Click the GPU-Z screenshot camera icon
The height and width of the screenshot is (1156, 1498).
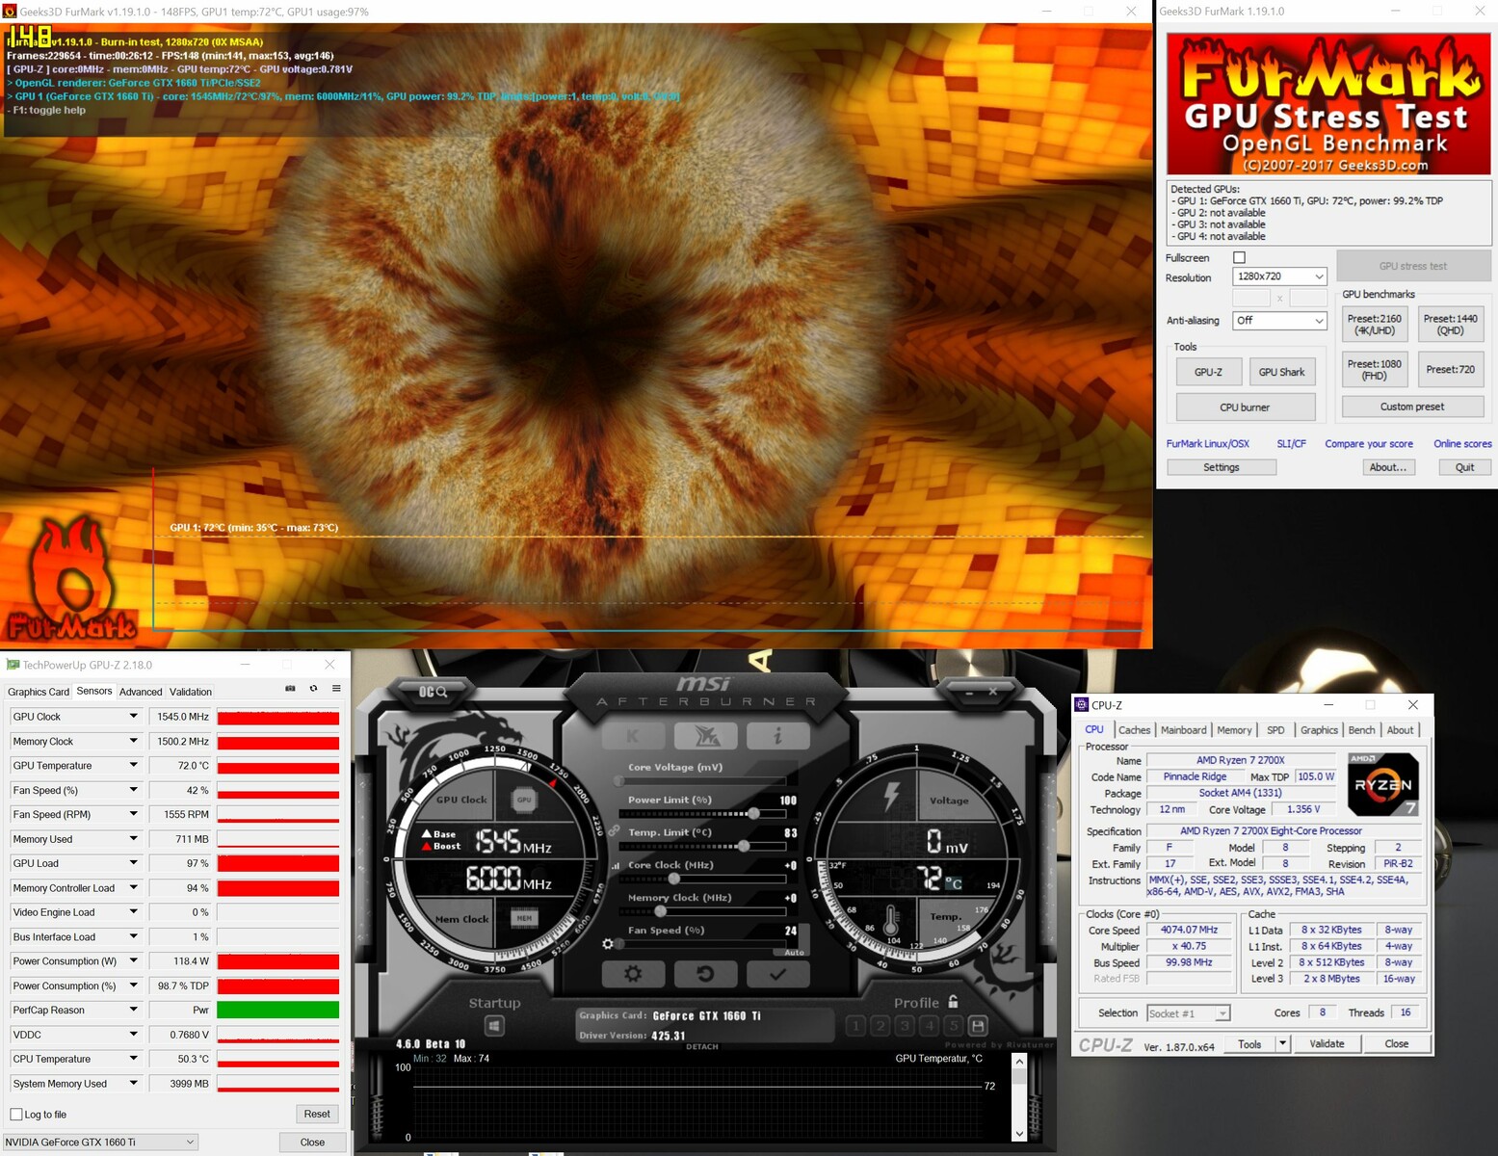point(290,689)
